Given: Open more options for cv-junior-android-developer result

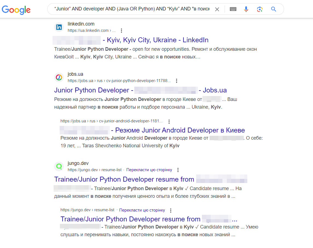Looking at the screenshot, I should pos(169,122).
